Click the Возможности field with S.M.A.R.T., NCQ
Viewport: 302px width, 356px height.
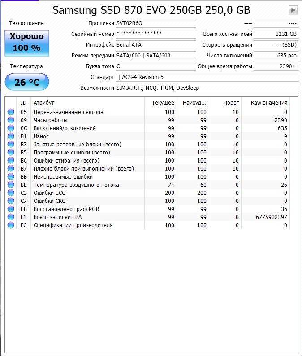[x=207, y=88]
